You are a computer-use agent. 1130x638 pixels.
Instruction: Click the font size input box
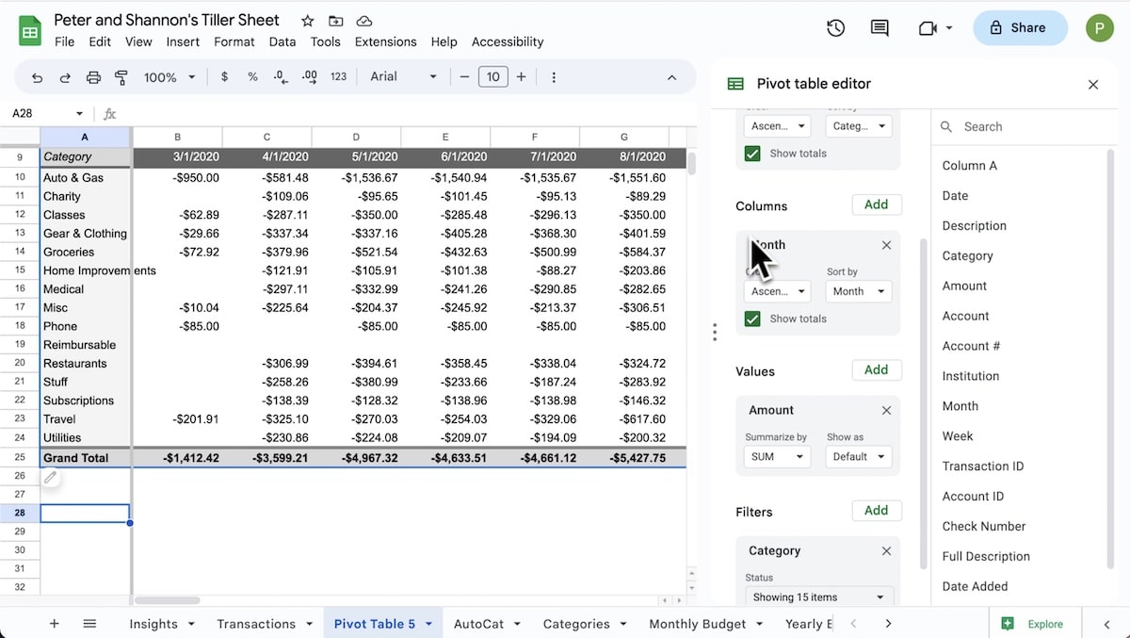click(492, 77)
